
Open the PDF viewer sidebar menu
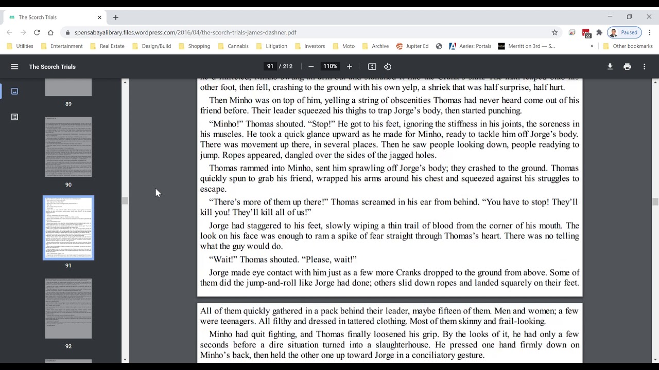point(14,66)
